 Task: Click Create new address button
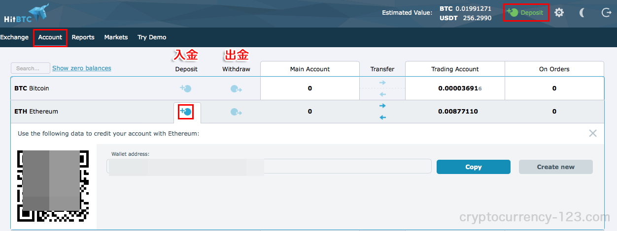click(556, 167)
